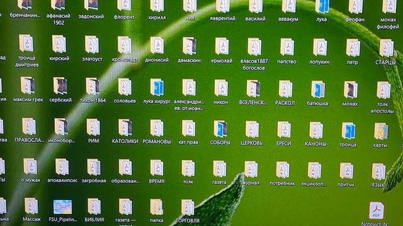Open the власов1887 богослов folder
403x226 pixels.
[x=254, y=47]
